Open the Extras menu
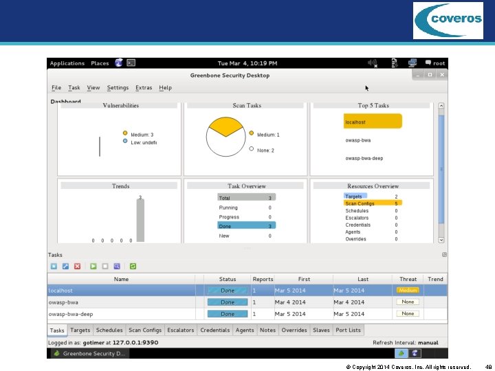This screenshot has height=371, width=495. coord(144,88)
